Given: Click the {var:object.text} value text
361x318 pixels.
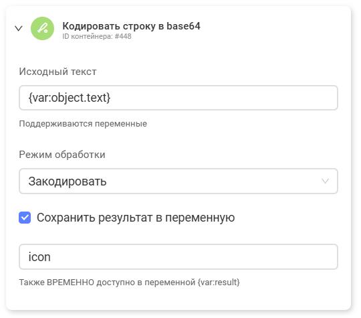Looking at the screenshot, I should click(70, 98).
